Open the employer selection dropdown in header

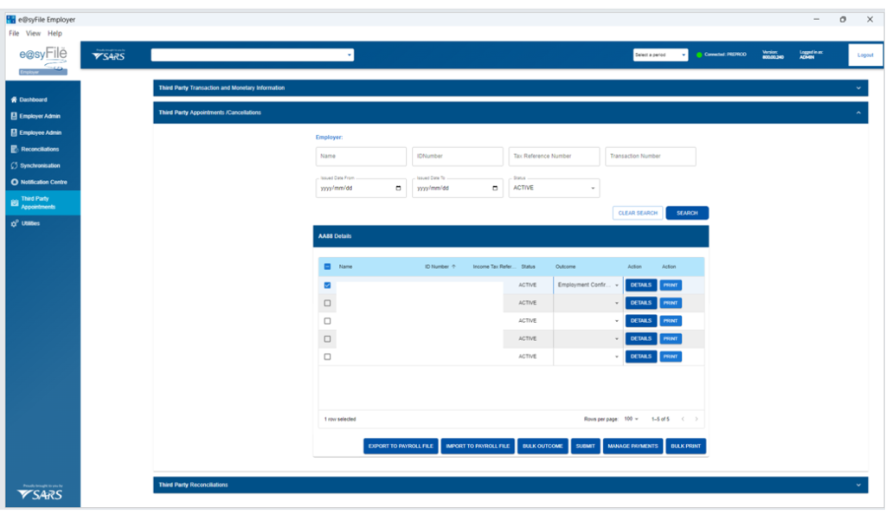(x=253, y=55)
